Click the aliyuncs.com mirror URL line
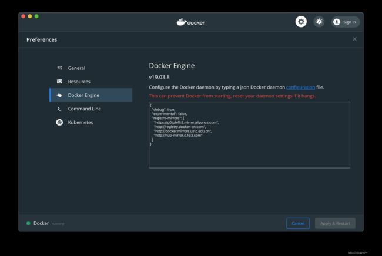Image resolution: width=382 pixels, height=256 pixels. pyautogui.click(x=186, y=122)
